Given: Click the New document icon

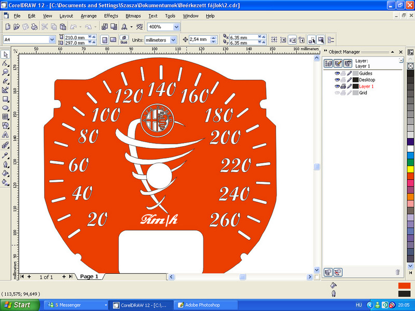Looking at the screenshot, I should tap(8, 27).
